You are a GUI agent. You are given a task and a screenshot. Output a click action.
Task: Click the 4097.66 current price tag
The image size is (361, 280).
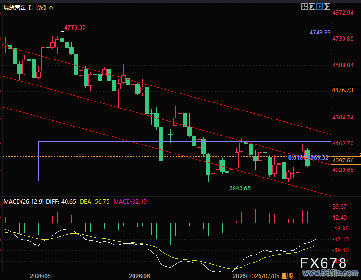tap(343, 161)
